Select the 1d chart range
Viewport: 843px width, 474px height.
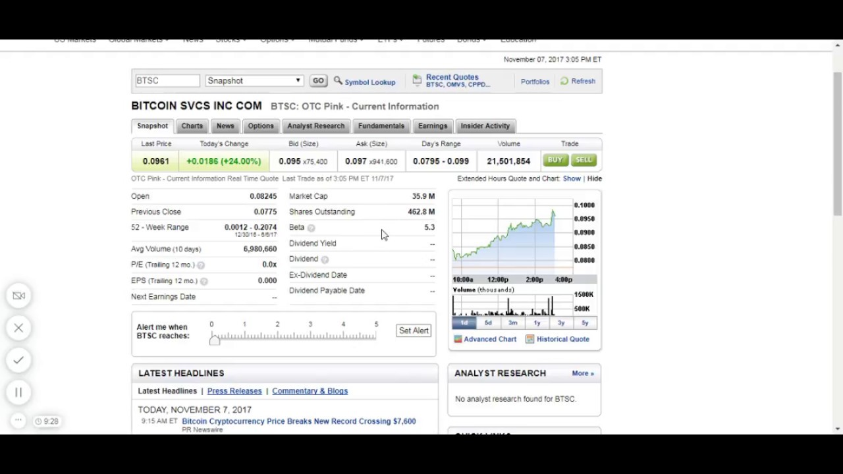tap(464, 323)
